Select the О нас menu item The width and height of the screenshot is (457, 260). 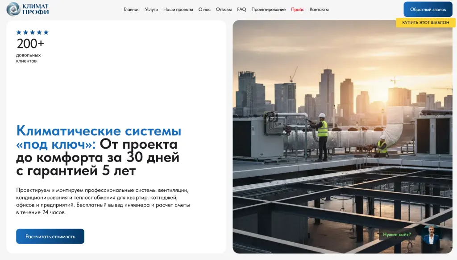pyautogui.click(x=204, y=9)
